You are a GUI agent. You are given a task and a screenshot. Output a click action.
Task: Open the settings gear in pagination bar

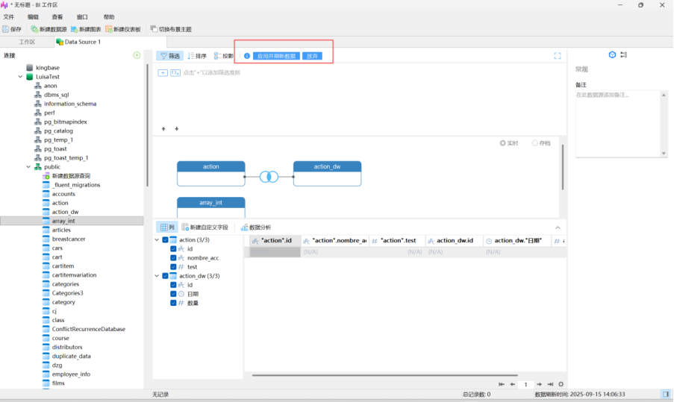561,384
